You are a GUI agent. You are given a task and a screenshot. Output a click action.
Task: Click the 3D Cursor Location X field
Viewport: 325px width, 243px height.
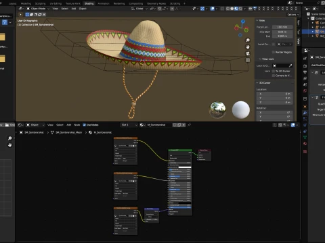coord(275,94)
